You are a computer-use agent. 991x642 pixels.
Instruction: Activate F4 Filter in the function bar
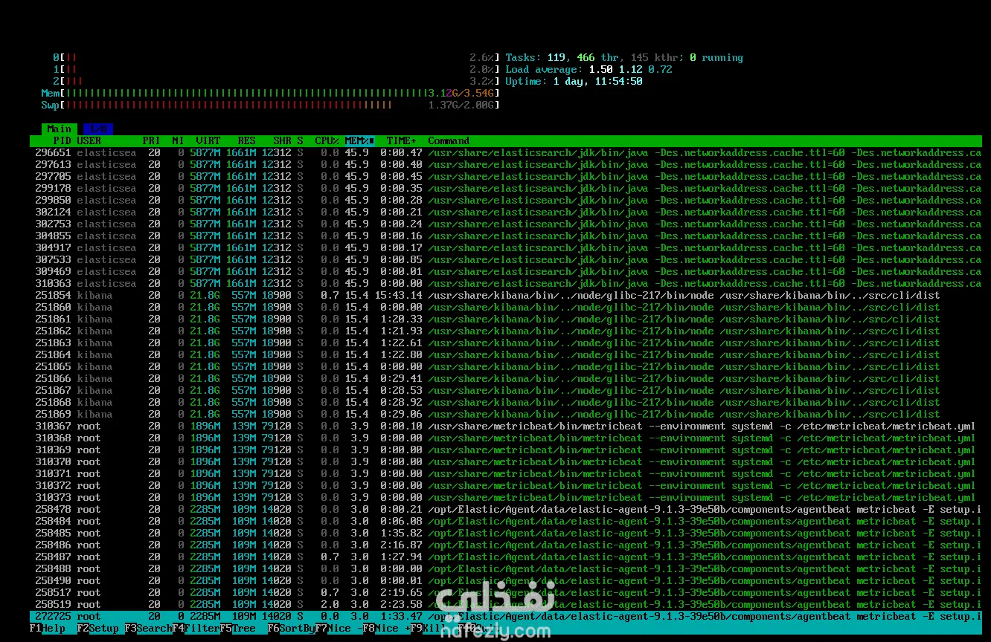[x=196, y=629]
